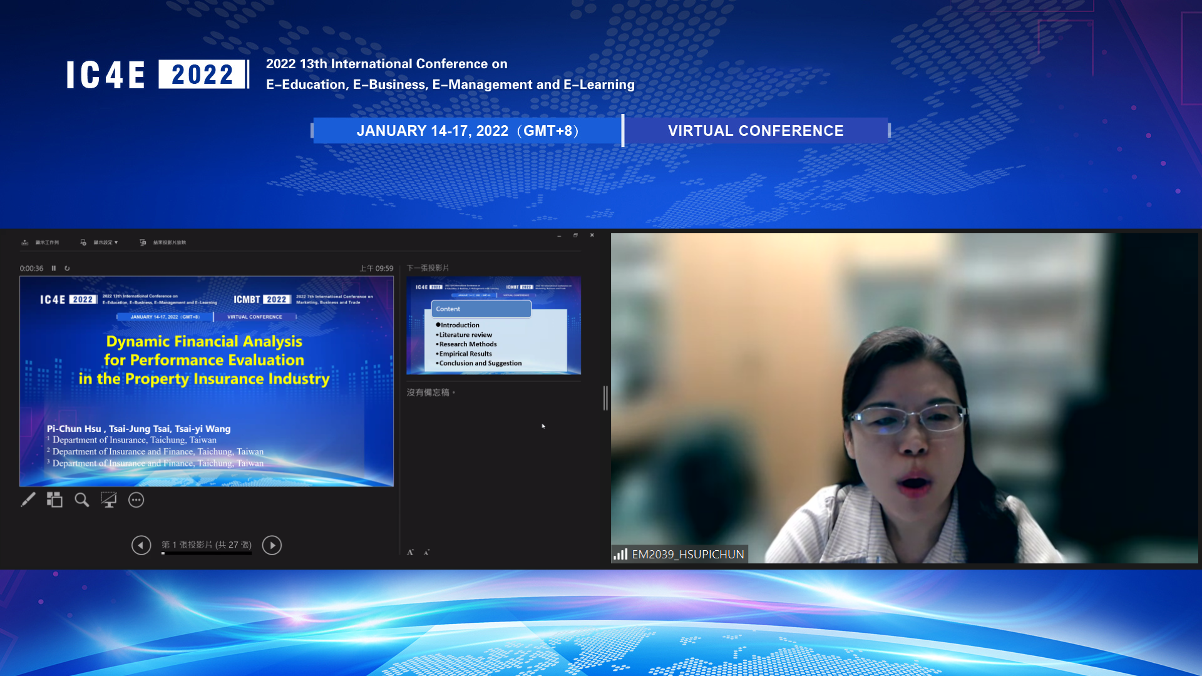Toggle black screen for the slide show
This screenshot has width=1202, height=676.
(x=109, y=499)
